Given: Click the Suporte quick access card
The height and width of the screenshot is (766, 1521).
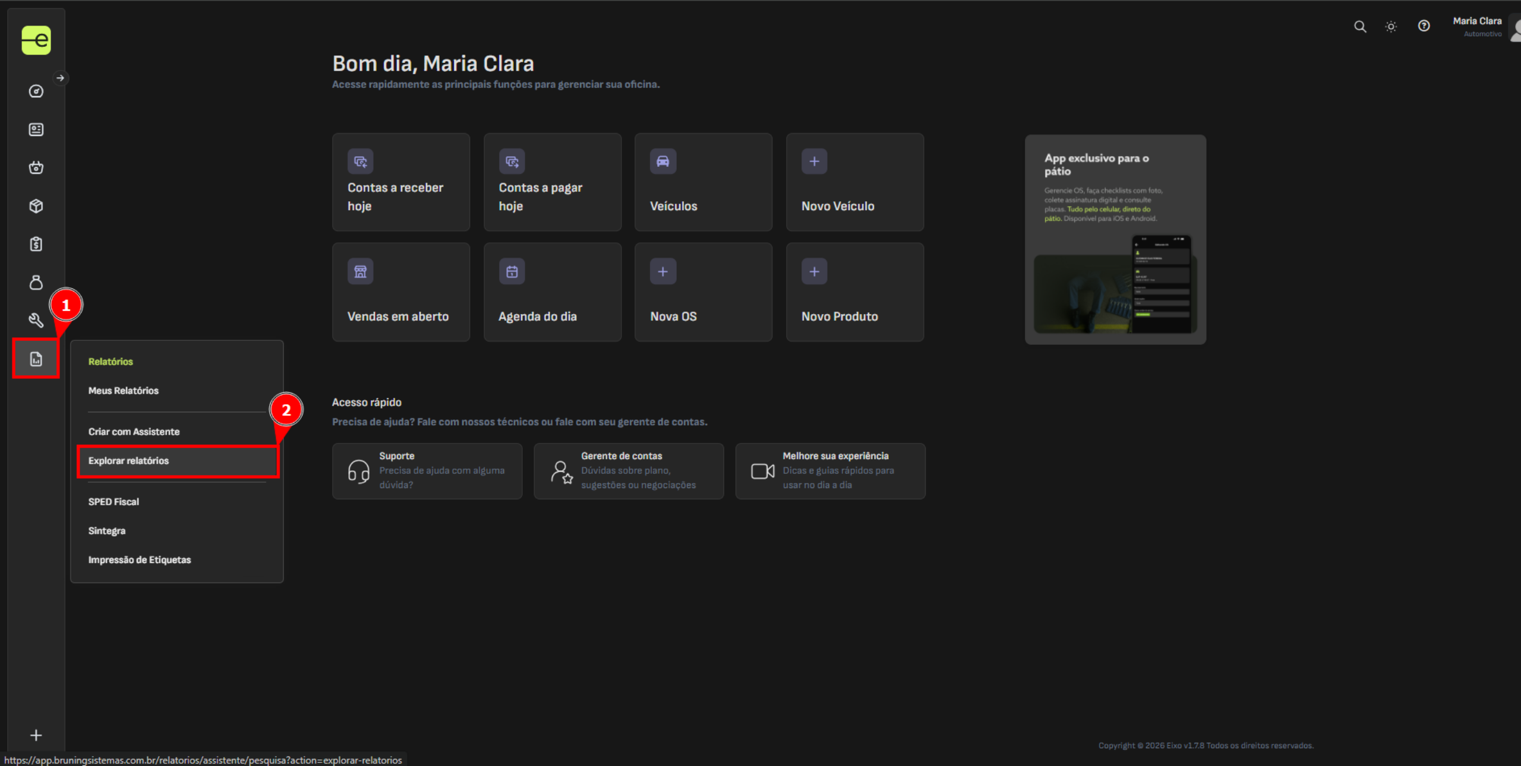Looking at the screenshot, I should pyautogui.click(x=427, y=471).
